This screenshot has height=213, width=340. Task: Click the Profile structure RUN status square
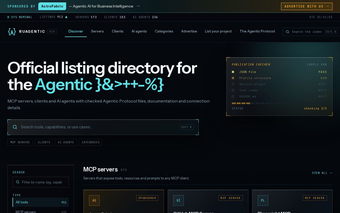click(233, 78)
